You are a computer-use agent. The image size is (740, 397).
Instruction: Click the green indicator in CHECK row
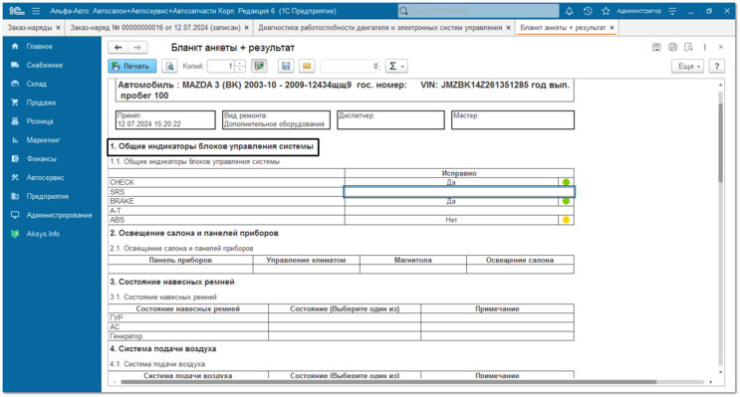566,182
